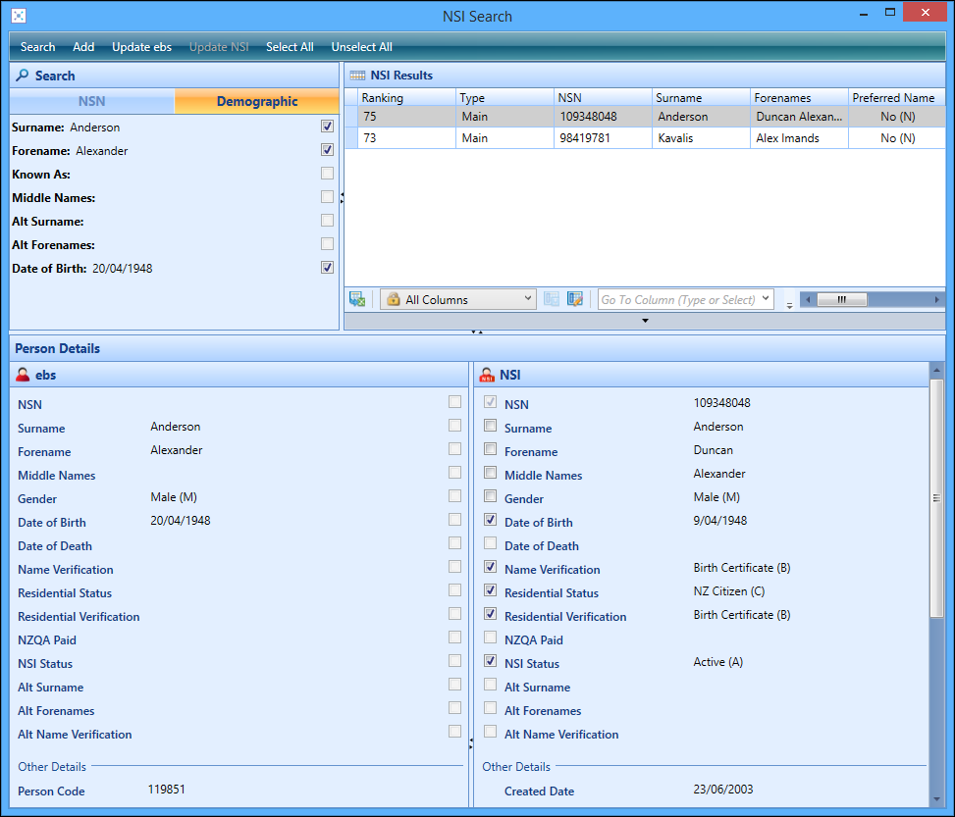
Task: Click the application icon in the title bar
Action: pos(19,16)
